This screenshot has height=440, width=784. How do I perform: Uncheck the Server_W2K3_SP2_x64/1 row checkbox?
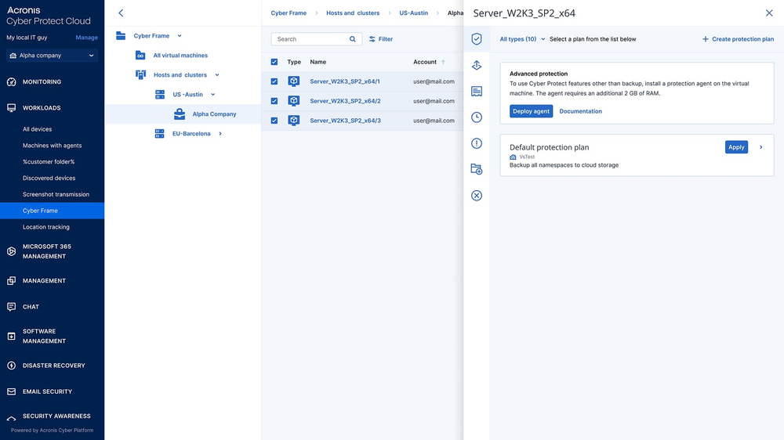[274, 81]
